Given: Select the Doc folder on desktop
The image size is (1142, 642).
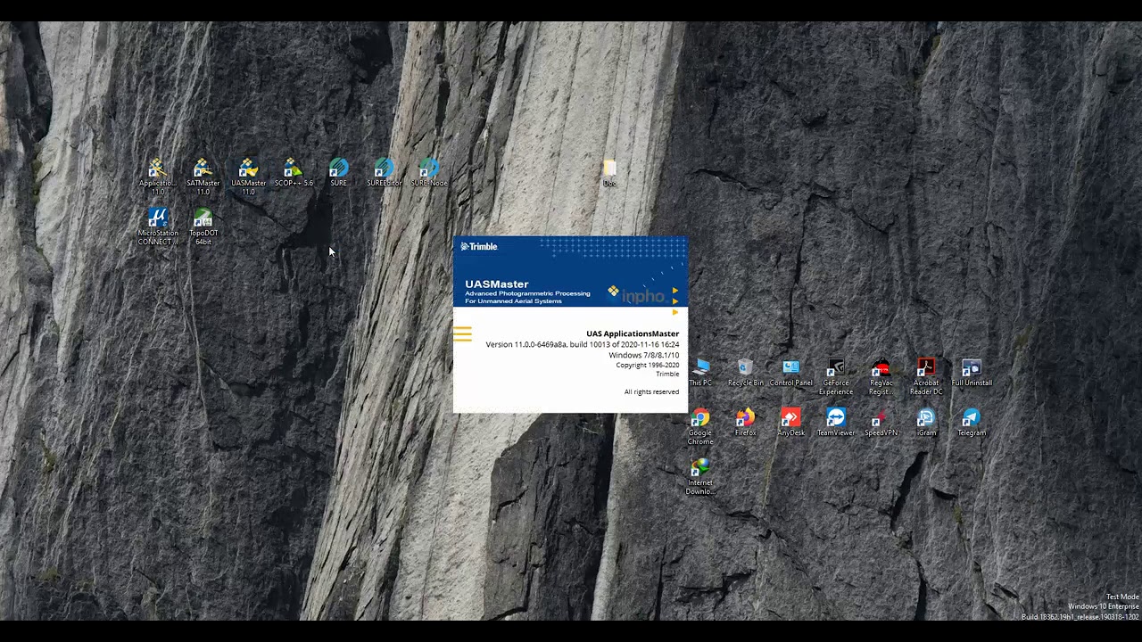Looking at the screenshot, I should (609, 173).
